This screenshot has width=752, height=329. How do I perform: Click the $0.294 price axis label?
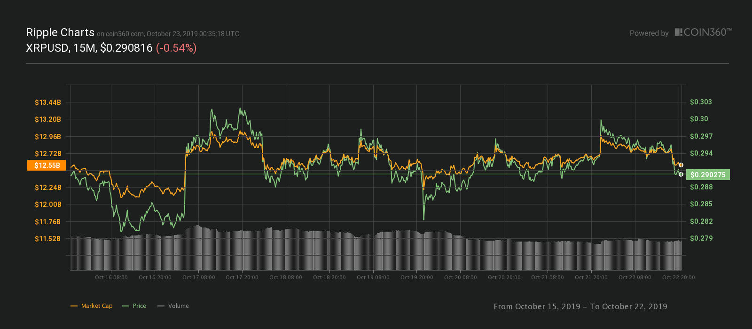click(x=701, y=153)
